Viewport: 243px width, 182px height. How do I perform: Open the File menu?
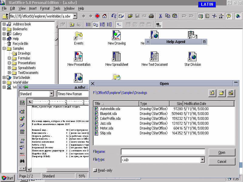[x=4, y=8]
